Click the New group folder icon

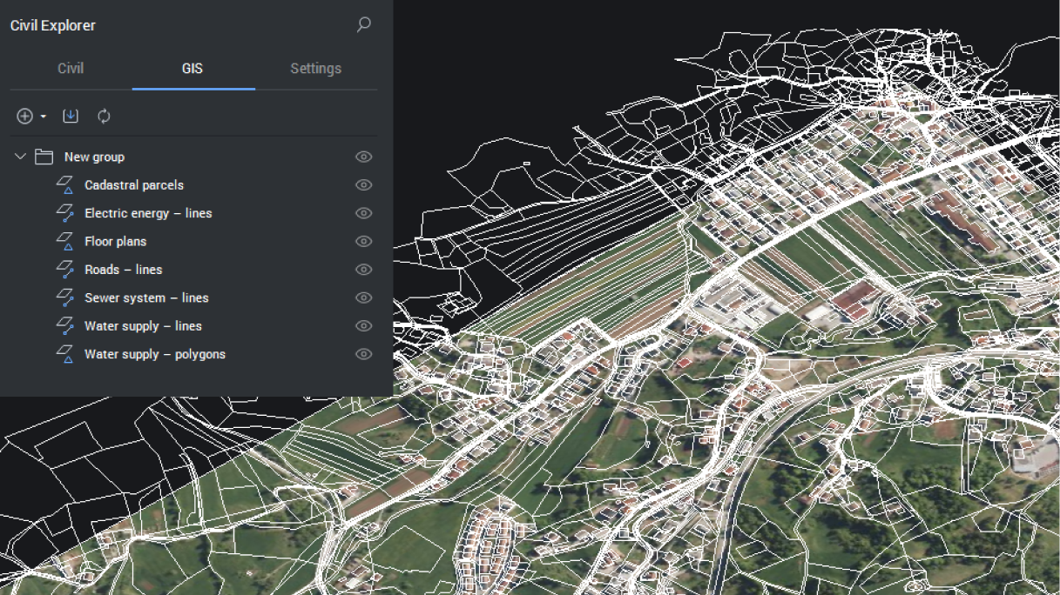[42, 157]
